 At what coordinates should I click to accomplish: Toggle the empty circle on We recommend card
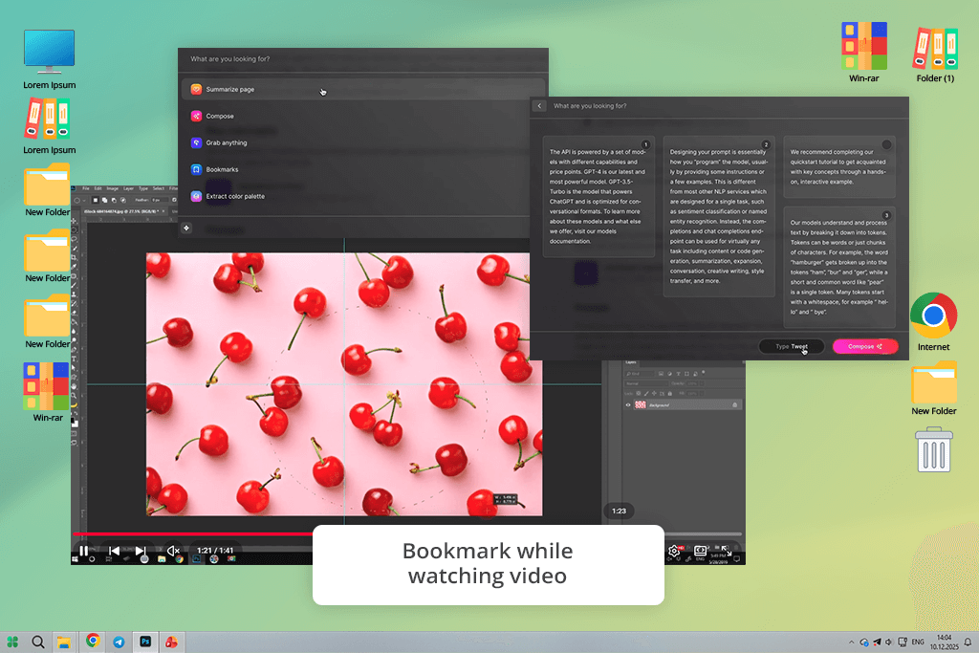(886, 144)
